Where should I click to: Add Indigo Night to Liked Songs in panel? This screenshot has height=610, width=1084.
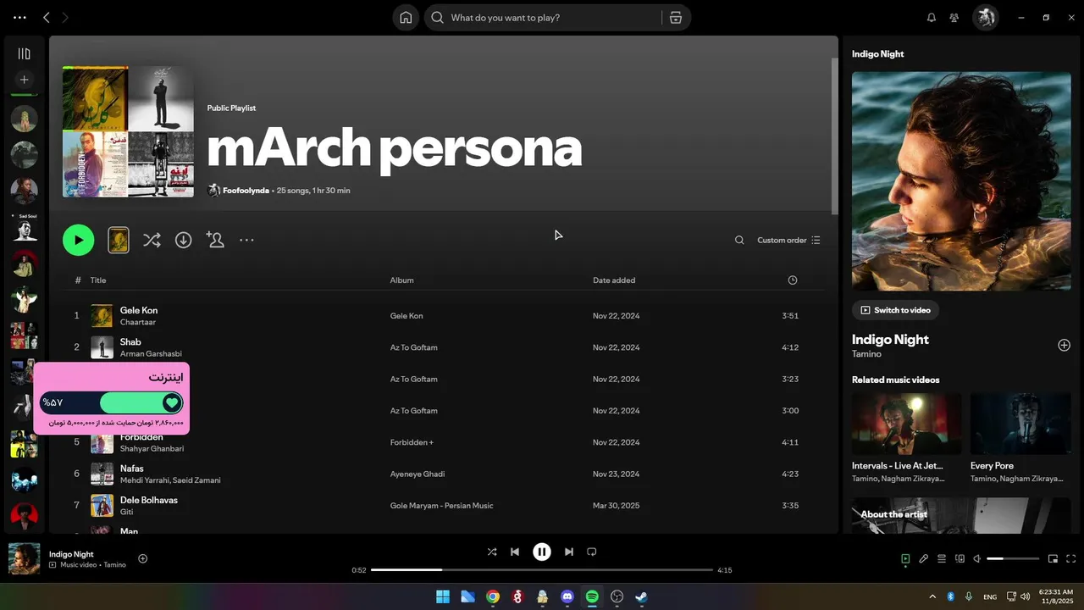tap(1064, 345)
